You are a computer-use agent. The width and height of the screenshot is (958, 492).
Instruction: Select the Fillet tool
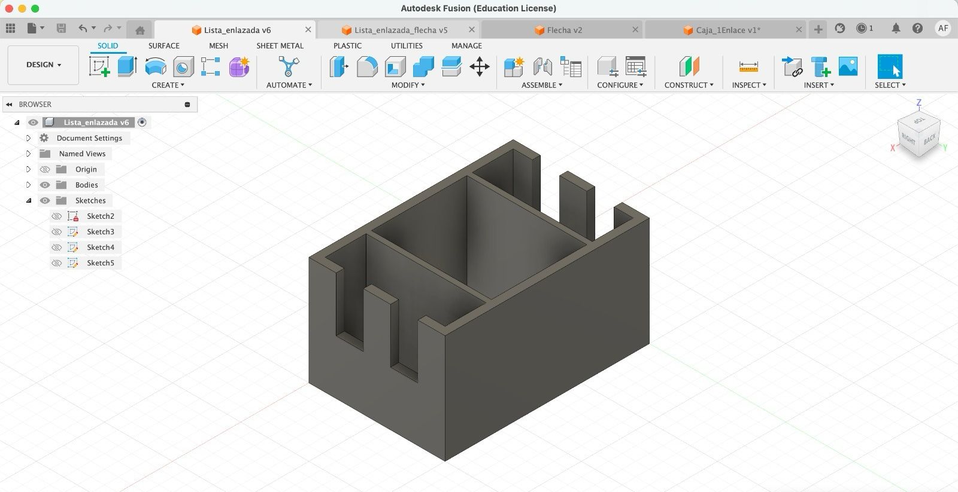tap(367, 66)
